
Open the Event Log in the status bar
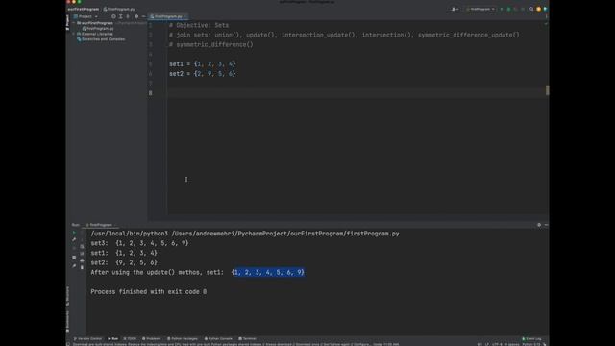[x=531, y=338]
